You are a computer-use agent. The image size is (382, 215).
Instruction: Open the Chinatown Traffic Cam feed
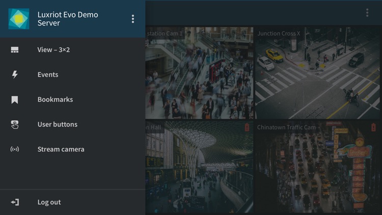[x=317, y=167]
